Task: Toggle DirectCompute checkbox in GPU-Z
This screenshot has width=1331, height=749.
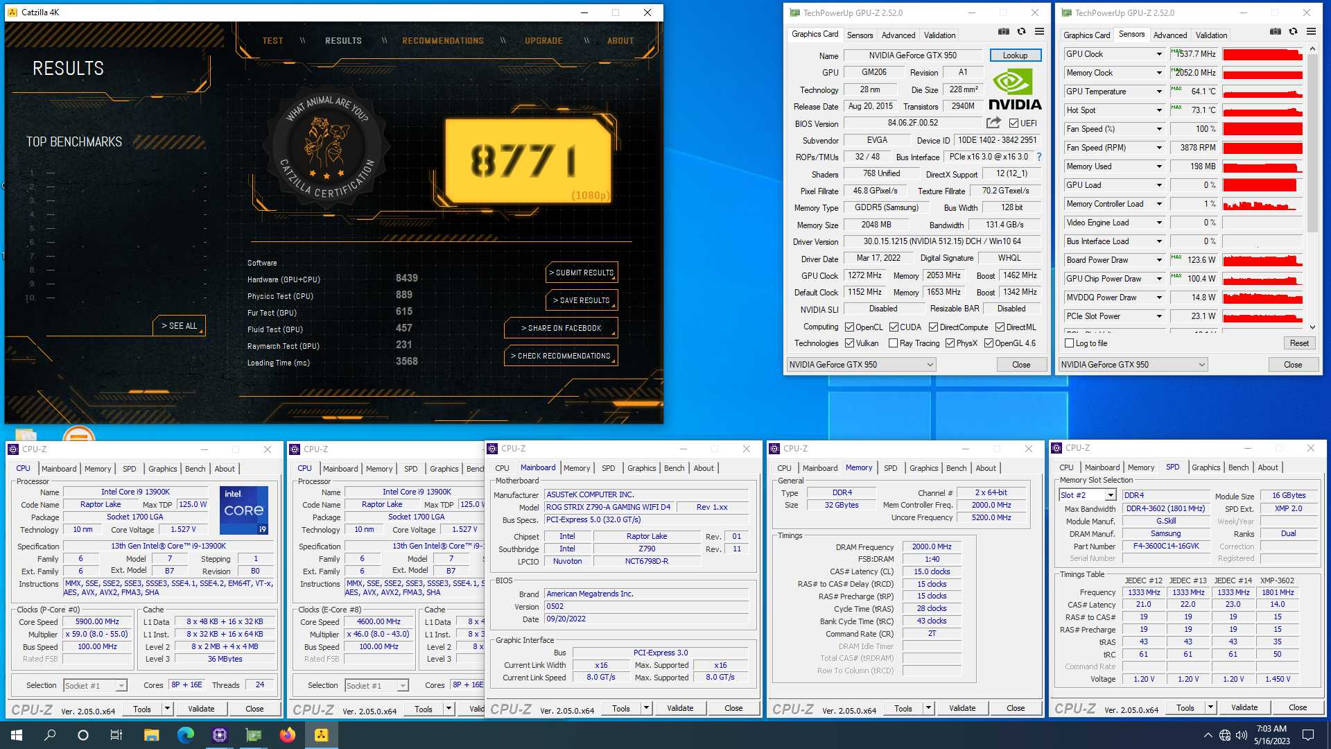Action: coord(933,327)
